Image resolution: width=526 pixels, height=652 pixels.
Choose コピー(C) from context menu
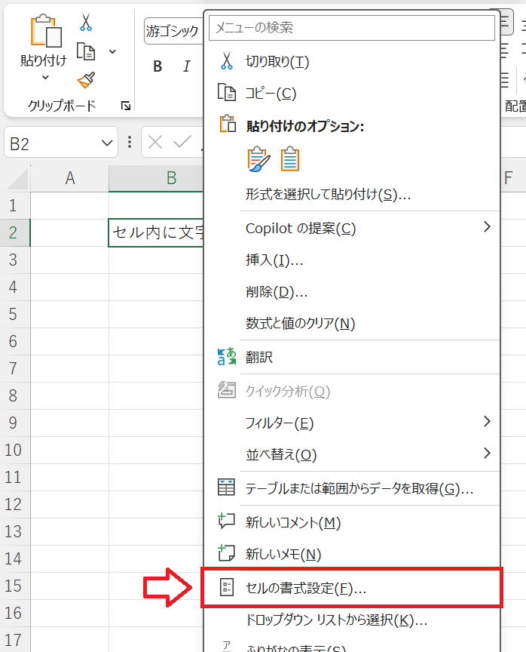click(x=352, y=94)
